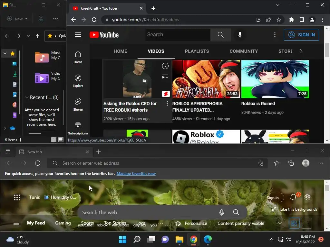Activate YouTube voice search microphone
Image resolution: width=330 pixels, height=247 pixels.
240,35
